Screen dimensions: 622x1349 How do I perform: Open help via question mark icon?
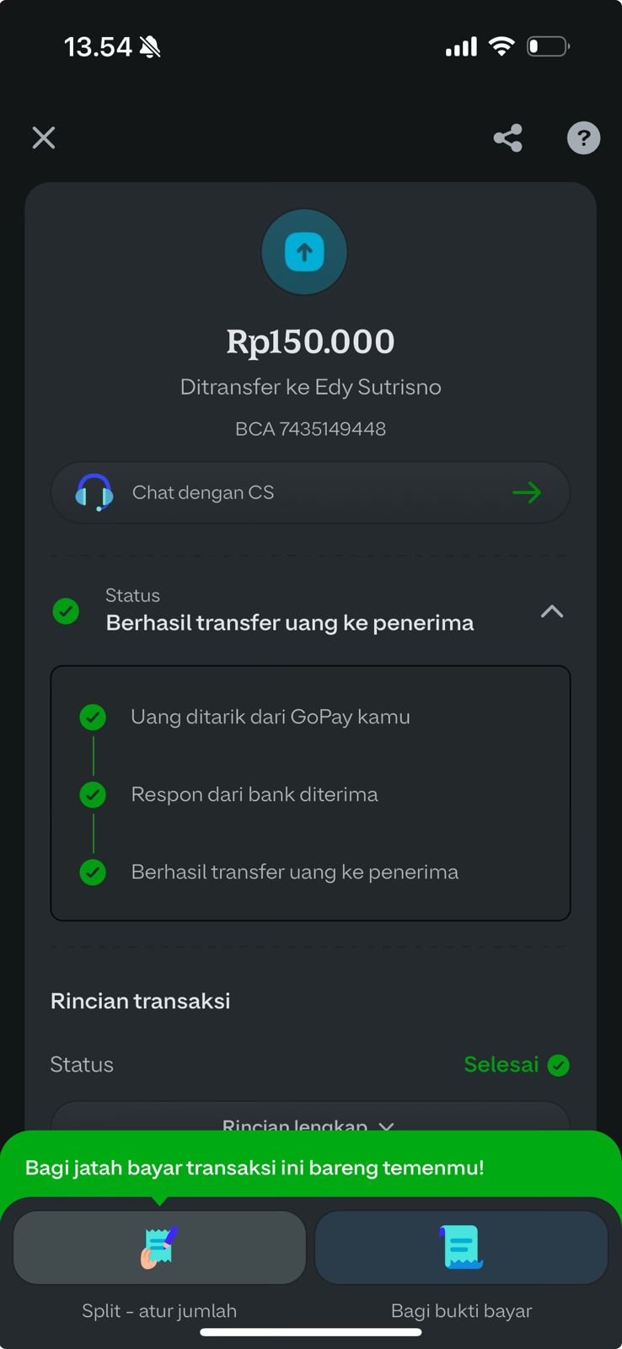[583, 137]
